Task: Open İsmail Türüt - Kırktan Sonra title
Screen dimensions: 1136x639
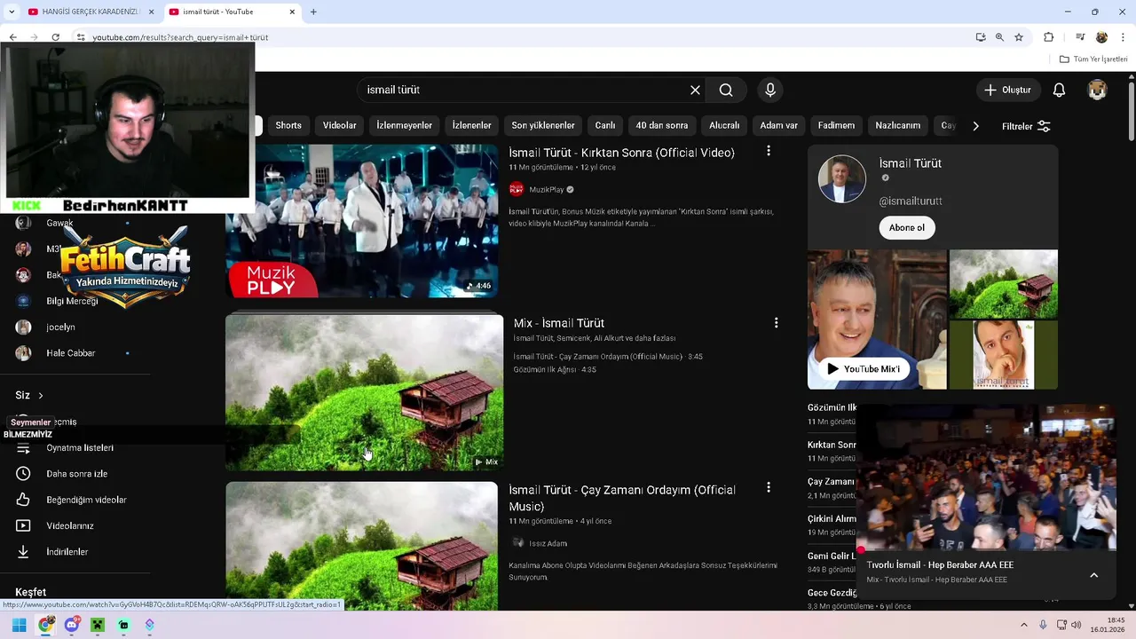Action: coord(621,153)
